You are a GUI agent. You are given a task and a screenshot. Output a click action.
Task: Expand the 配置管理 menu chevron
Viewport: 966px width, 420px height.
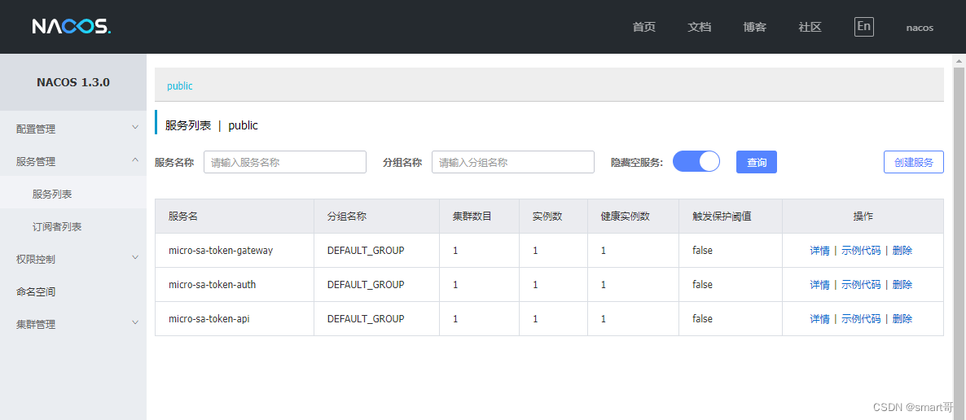(x=135, y=128)
